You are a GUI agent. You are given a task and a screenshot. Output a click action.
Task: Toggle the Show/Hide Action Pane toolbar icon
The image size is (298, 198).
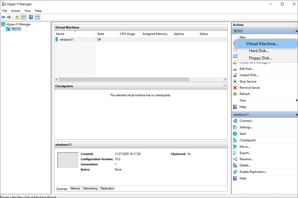pyautogui.click(x=37, y=17)
